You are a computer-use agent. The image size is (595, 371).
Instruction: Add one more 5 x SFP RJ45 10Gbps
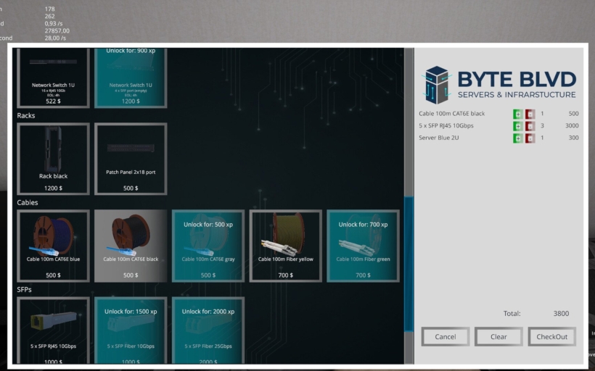tap(517, 126)
